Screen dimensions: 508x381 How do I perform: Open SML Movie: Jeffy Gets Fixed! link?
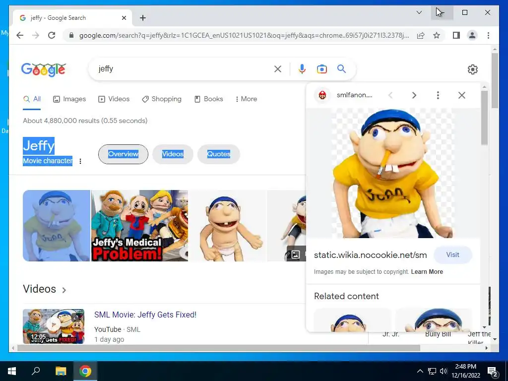tap(145, 315)
